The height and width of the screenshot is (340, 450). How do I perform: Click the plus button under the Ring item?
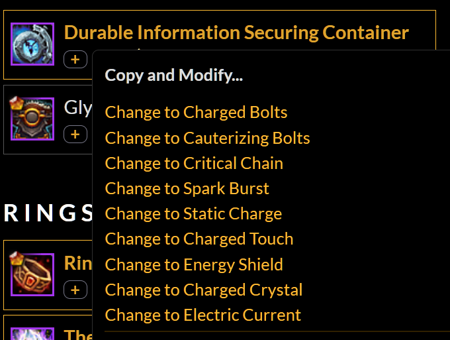[x=75, y=290]
